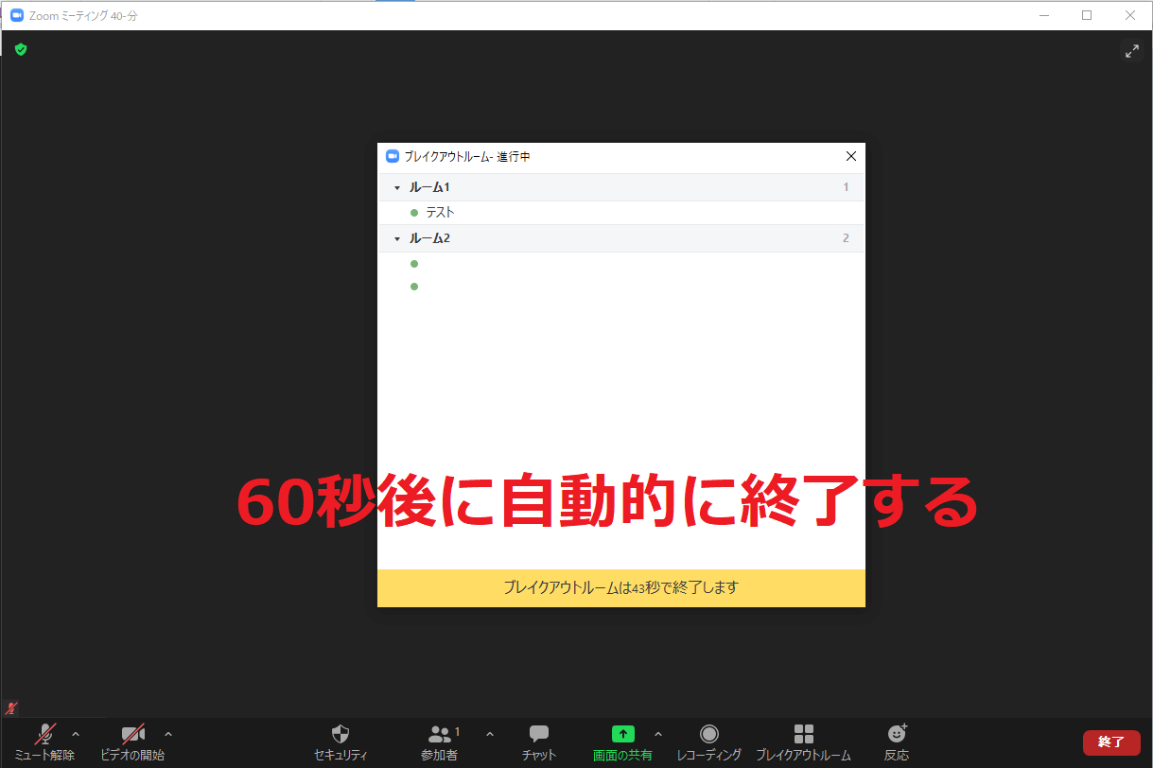1153x768 pixels.
Task: Click the red 終了 end meeting button
Action: click(x=1110, y=742)
